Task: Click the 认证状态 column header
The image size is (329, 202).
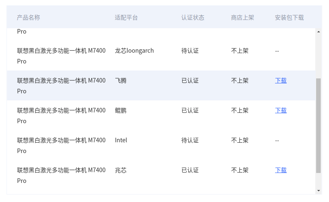Action: tap(193, 17)
